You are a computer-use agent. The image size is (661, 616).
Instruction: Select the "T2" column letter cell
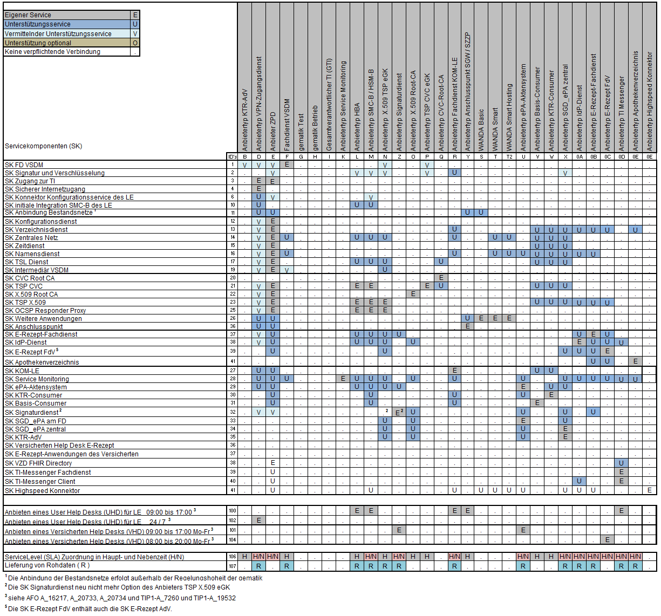click(509, 157)
